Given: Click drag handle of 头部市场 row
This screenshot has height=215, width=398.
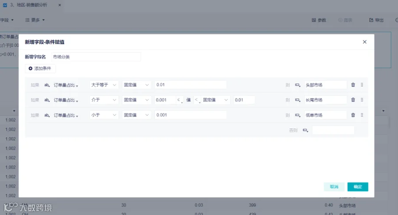Looking at the screenshot, I should coord(362,85).
